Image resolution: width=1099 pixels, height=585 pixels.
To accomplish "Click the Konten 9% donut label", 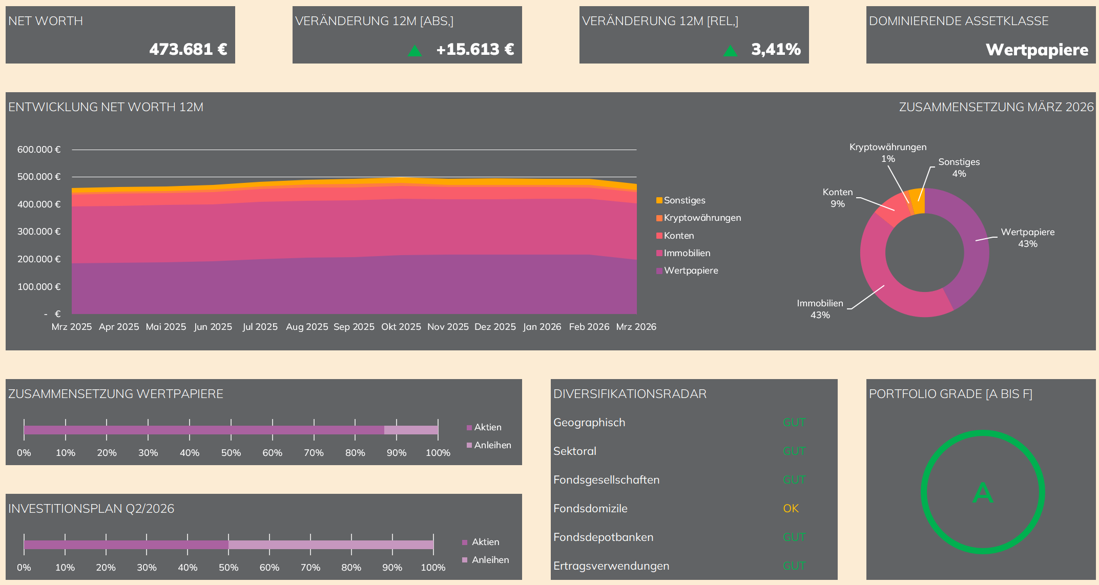I will (x=837, y=198).
